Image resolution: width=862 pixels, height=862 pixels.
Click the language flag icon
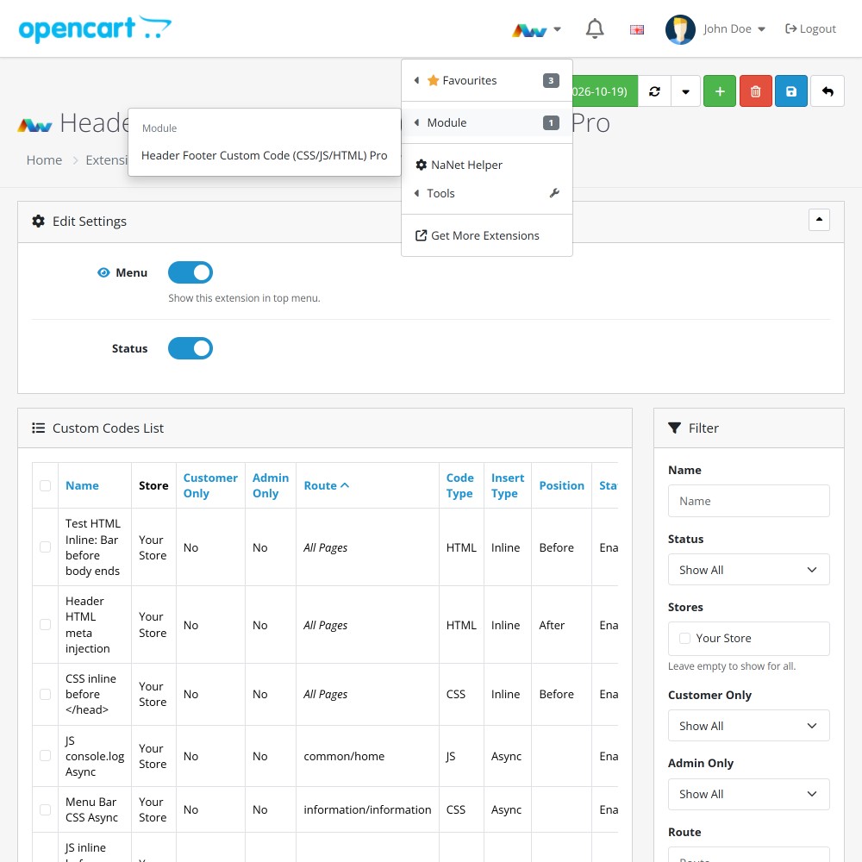click(637, 29)
